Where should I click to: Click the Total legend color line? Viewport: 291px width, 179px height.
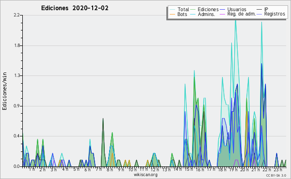tap(172, 10)
